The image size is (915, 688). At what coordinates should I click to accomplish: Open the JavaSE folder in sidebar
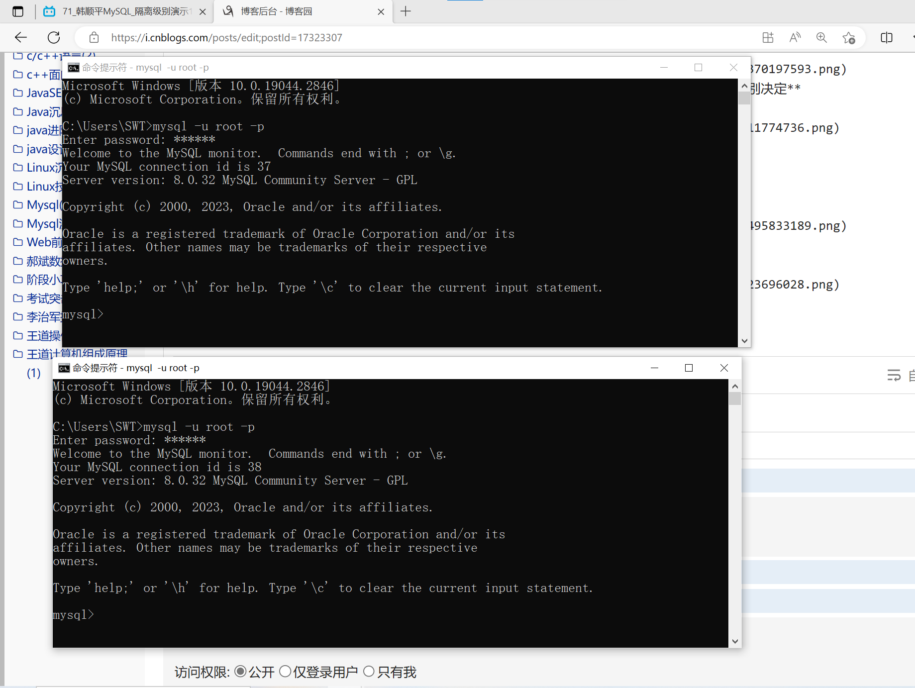click(x=37, y=93)
